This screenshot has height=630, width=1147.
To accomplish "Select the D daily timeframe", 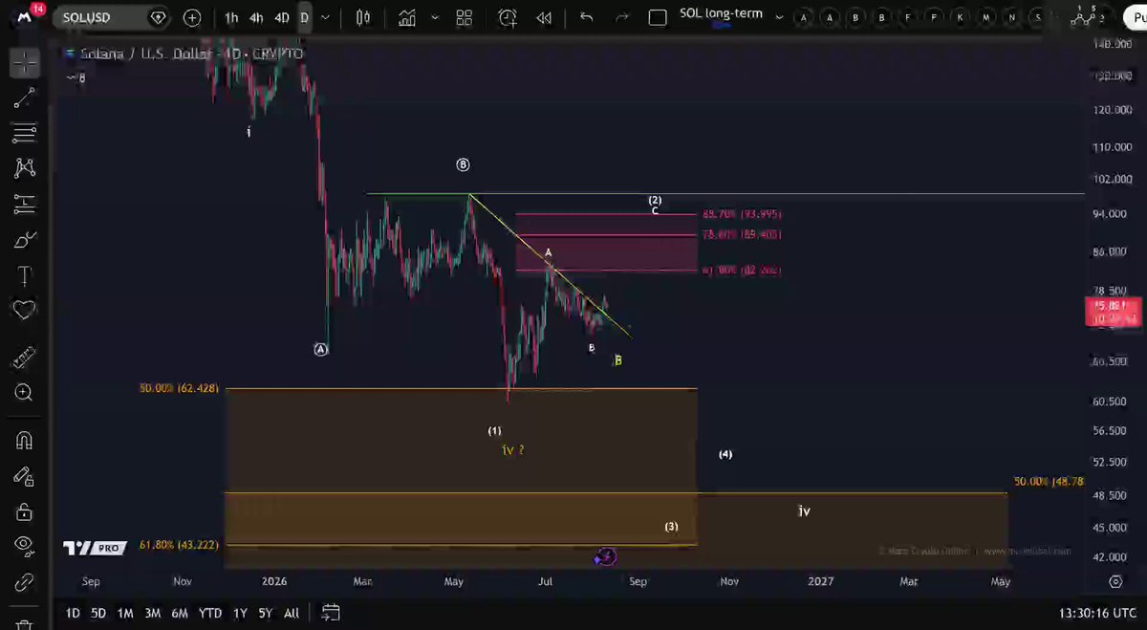I will click(304, 17).
